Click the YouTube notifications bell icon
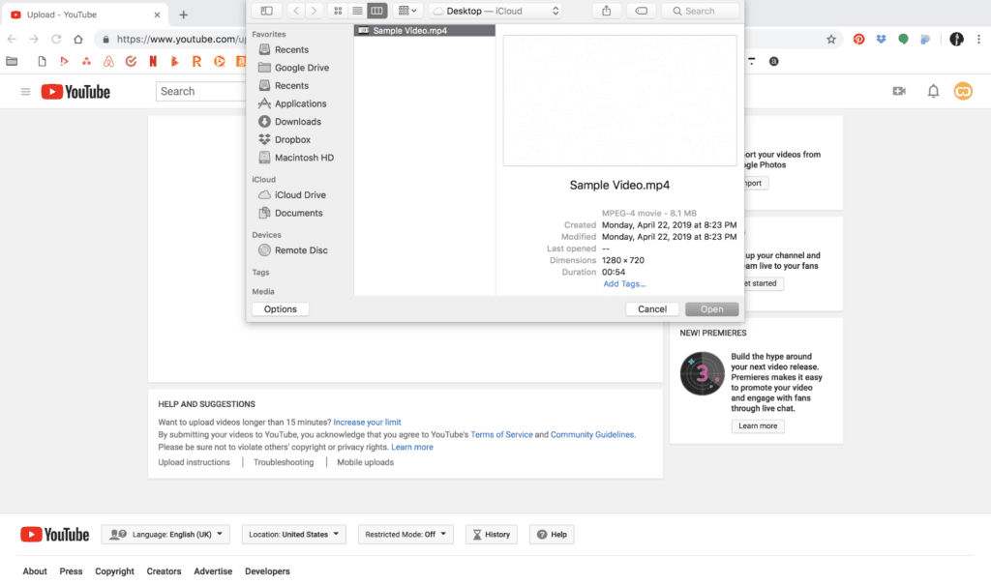 click(933, 91)
